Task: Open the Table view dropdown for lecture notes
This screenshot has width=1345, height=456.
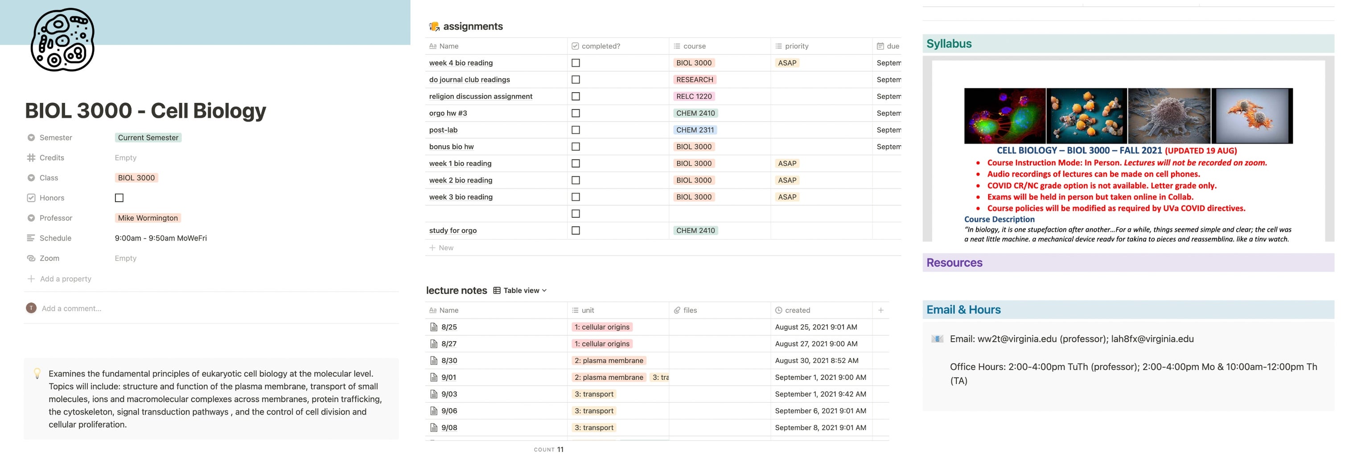Action: point(520,291)
